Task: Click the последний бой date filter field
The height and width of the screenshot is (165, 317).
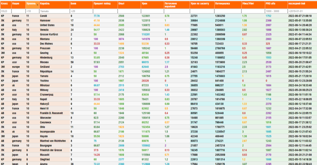Action: 302,11
